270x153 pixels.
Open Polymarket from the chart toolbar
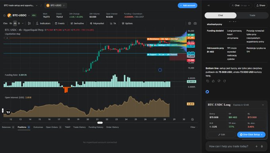(97, 23)
